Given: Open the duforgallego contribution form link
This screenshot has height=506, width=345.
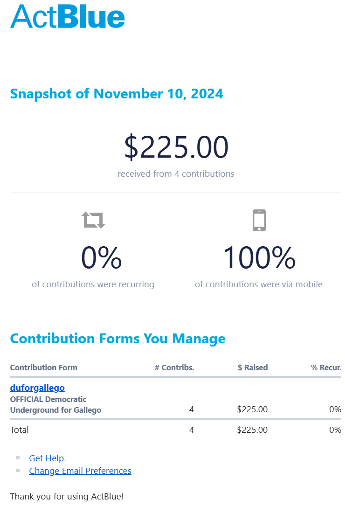Looking at the screenshot, I should (x=37, y=388).
